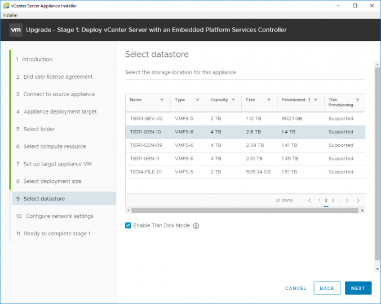Select datastore TIER4-SEV-02
The width and height of the screenshot is (381, 304).
[245, 119]
